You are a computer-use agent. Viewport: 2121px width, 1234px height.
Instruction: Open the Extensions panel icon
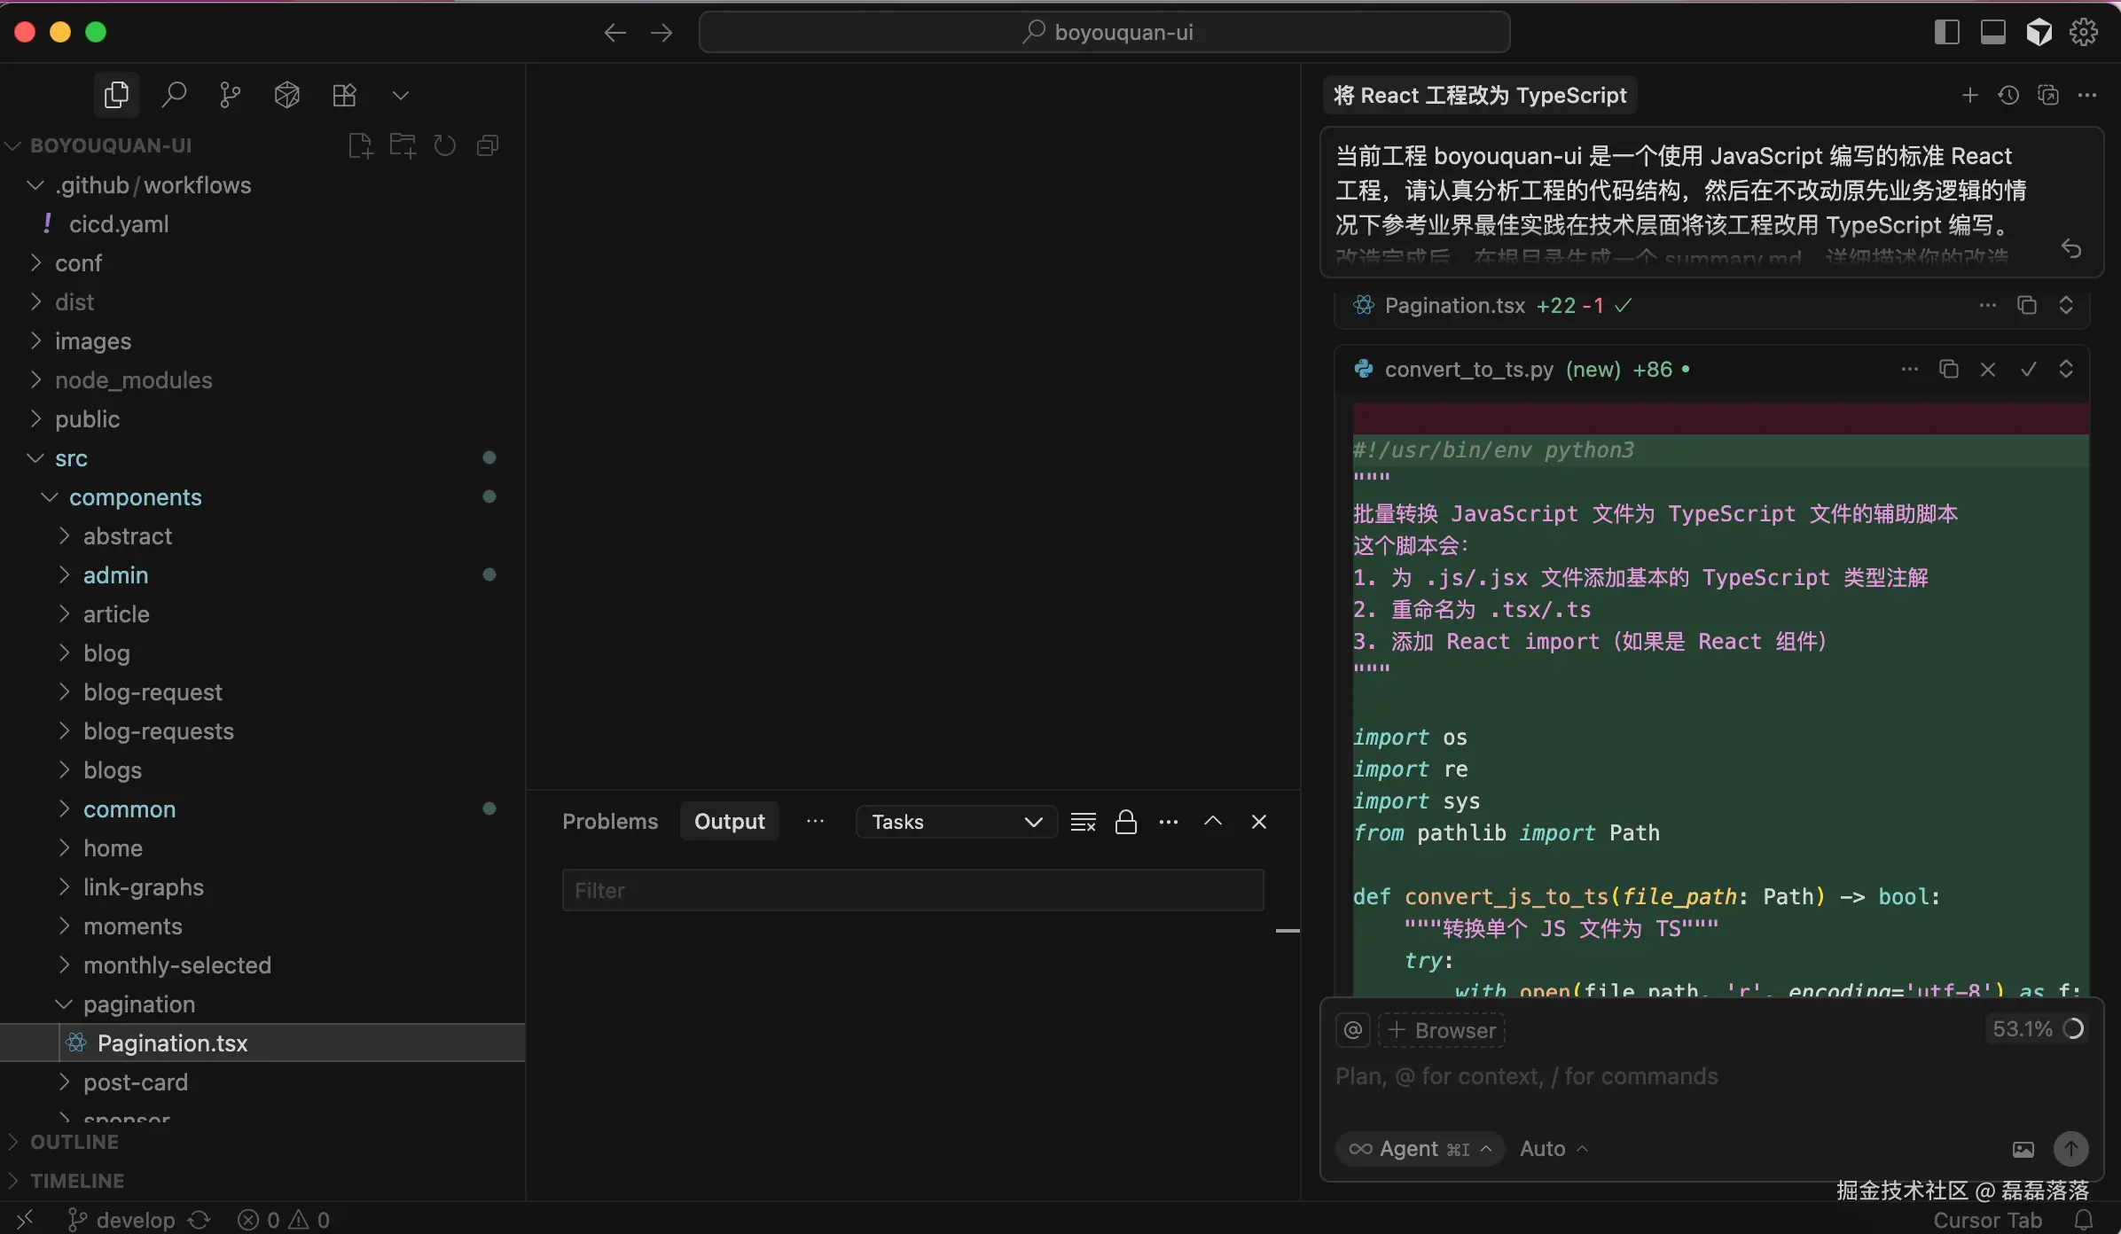[345, 95]
